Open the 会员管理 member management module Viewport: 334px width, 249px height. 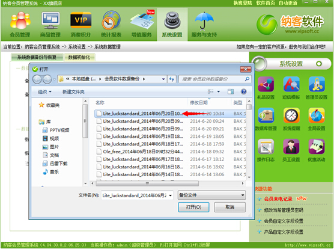20,24
